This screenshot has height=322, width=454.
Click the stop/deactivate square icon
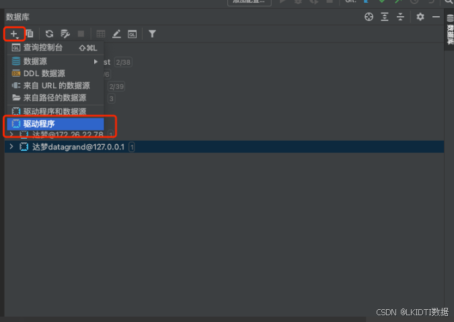tap(81, 34)
